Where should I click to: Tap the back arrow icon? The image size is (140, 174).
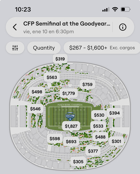point(15,27)
